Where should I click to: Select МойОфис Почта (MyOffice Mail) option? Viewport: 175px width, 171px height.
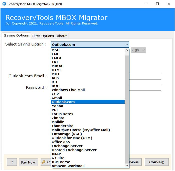pyautogui.click(x=88, y=130)
